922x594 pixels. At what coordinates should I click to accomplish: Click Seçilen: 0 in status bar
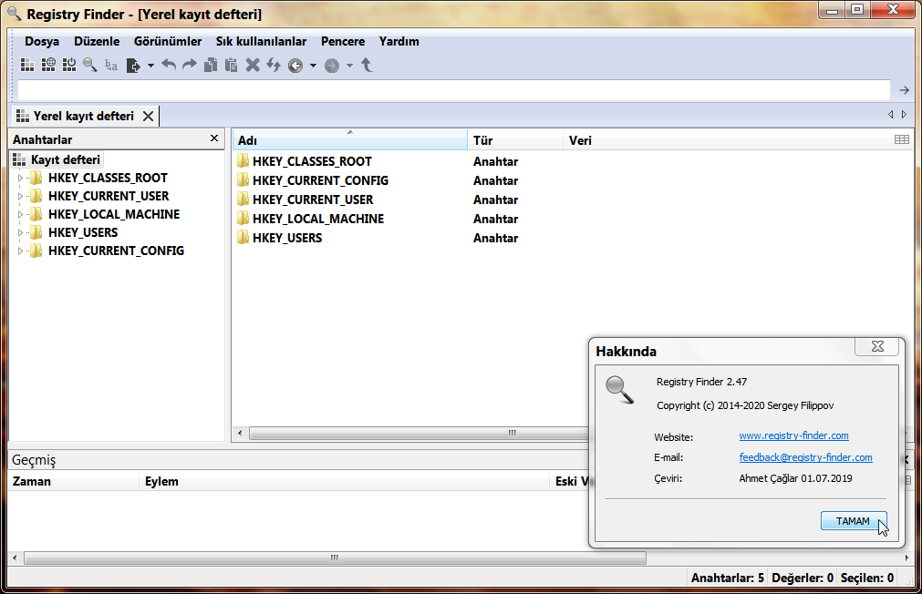pyautogui.click(x=867, y=578)
